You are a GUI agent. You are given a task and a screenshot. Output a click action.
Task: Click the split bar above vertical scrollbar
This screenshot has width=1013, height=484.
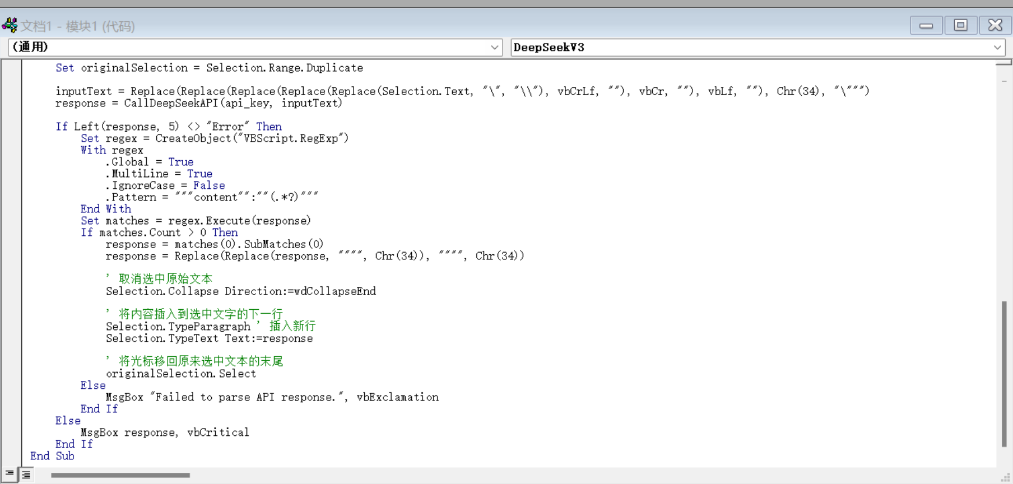coord(1003,62)
